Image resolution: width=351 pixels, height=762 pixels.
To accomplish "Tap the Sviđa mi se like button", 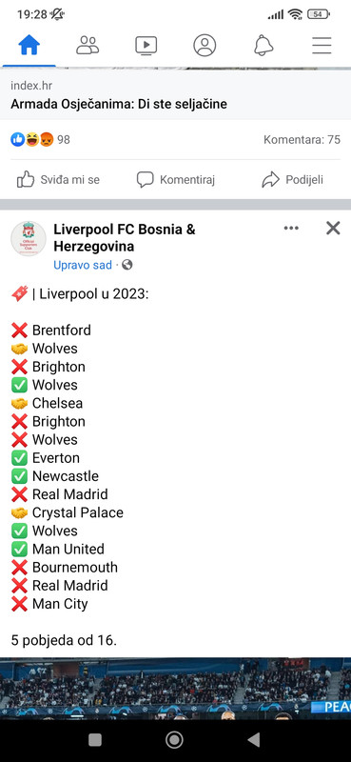I will click(x=58, y=180).
